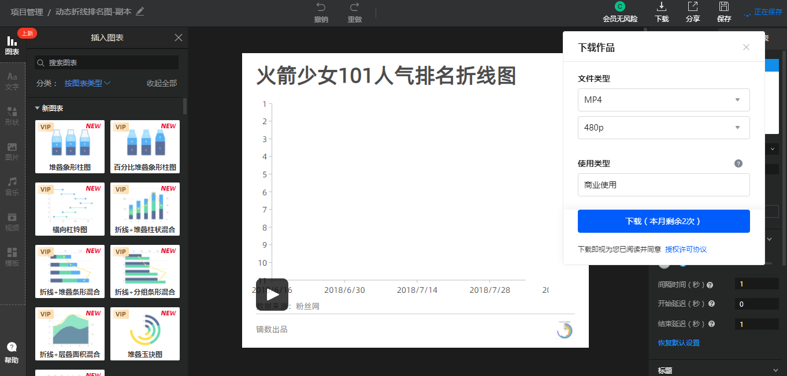Open the 商业使用 usage type selector
Viewport: 787px width, 376px height.
click(664, 185)
